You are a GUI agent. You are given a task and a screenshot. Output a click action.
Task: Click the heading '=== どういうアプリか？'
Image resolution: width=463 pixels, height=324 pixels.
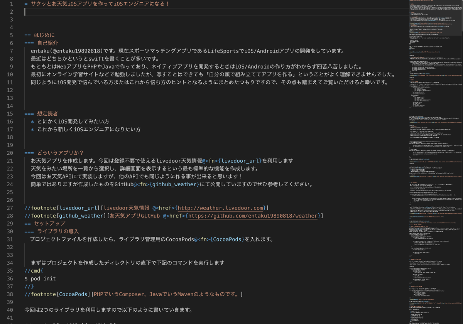pyautogui.click(x=54, y=153)
